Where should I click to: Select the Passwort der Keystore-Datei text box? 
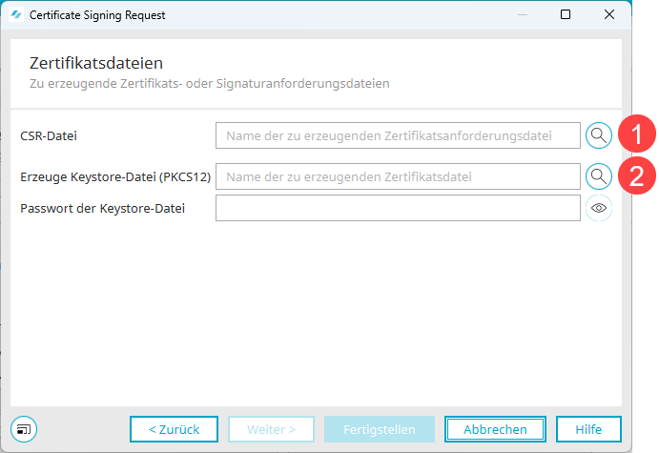click(x=398, y=208)
